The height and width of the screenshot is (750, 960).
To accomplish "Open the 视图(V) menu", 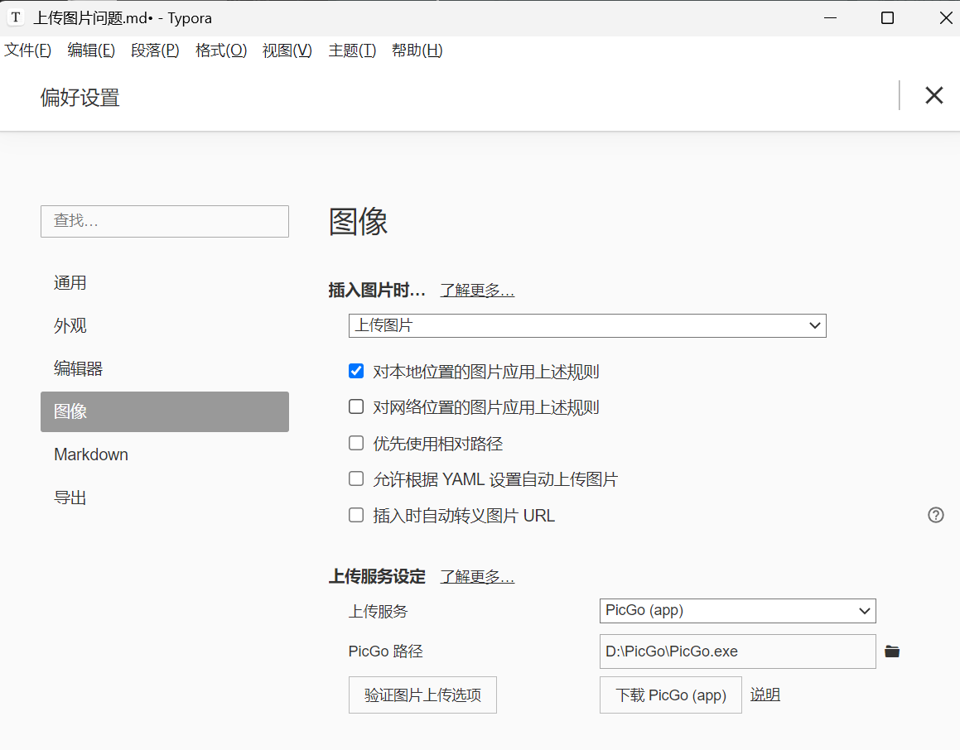I will [x=287, y=50].
